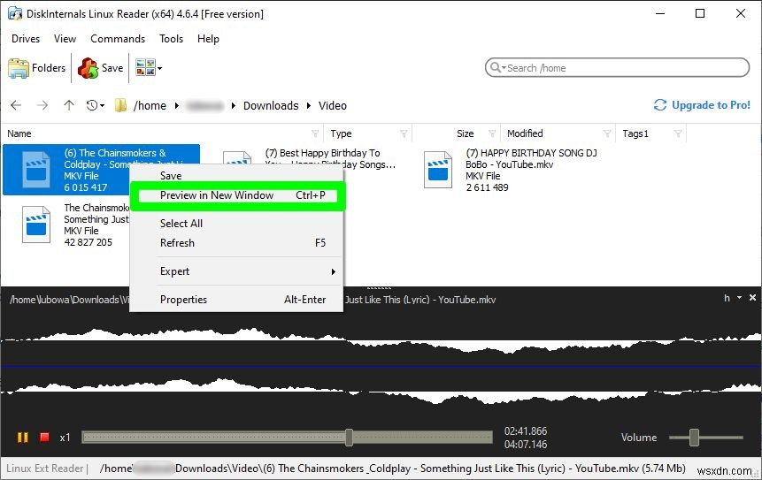Click the Volume slider handle
Viewport: 762px width, 480px height.
click(694, 438)
